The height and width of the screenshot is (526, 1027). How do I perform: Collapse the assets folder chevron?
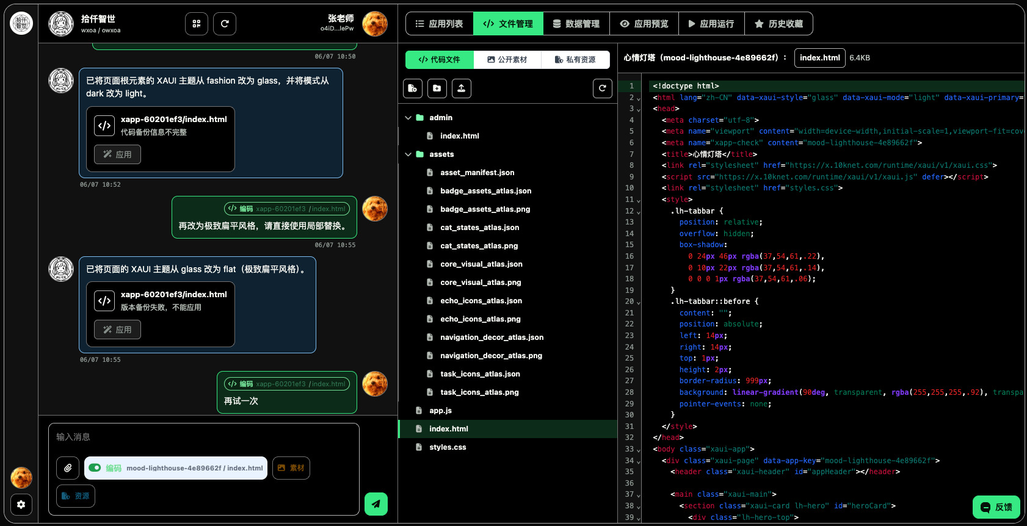[408, 154]
